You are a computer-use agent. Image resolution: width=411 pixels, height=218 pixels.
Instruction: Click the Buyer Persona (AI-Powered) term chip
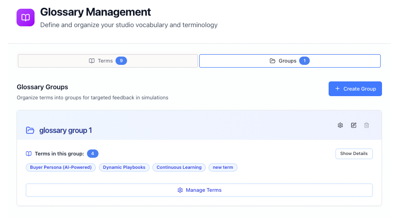point(61,167)
